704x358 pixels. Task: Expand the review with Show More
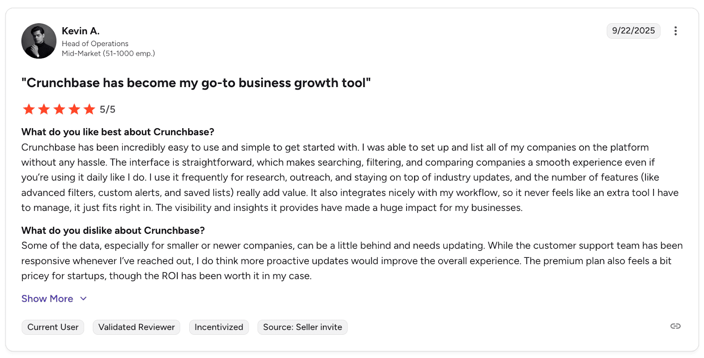[x=48, y=299]
